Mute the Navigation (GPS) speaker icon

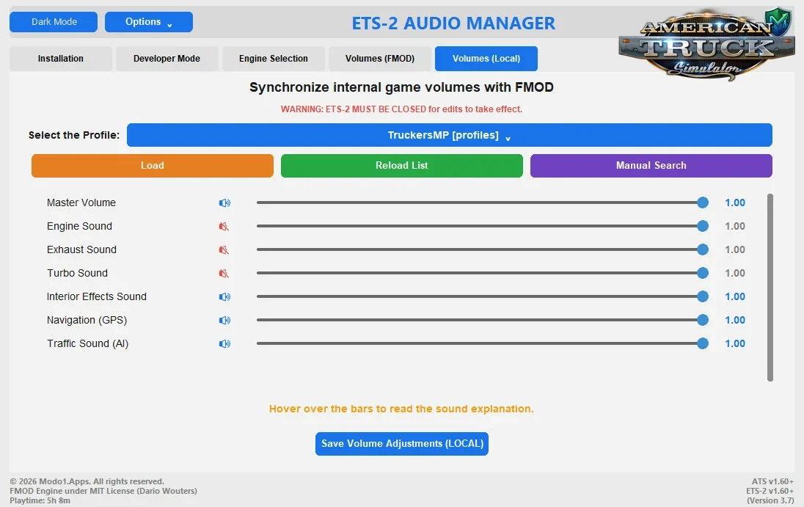tap(224, 321)
